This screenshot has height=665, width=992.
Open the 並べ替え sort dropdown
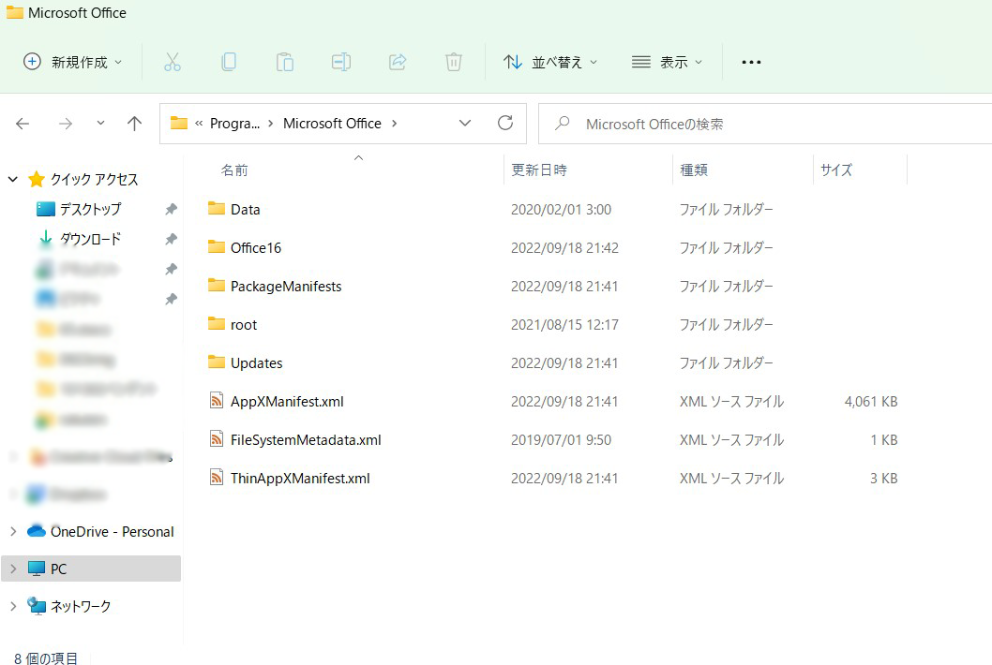(x=549, y=62)
